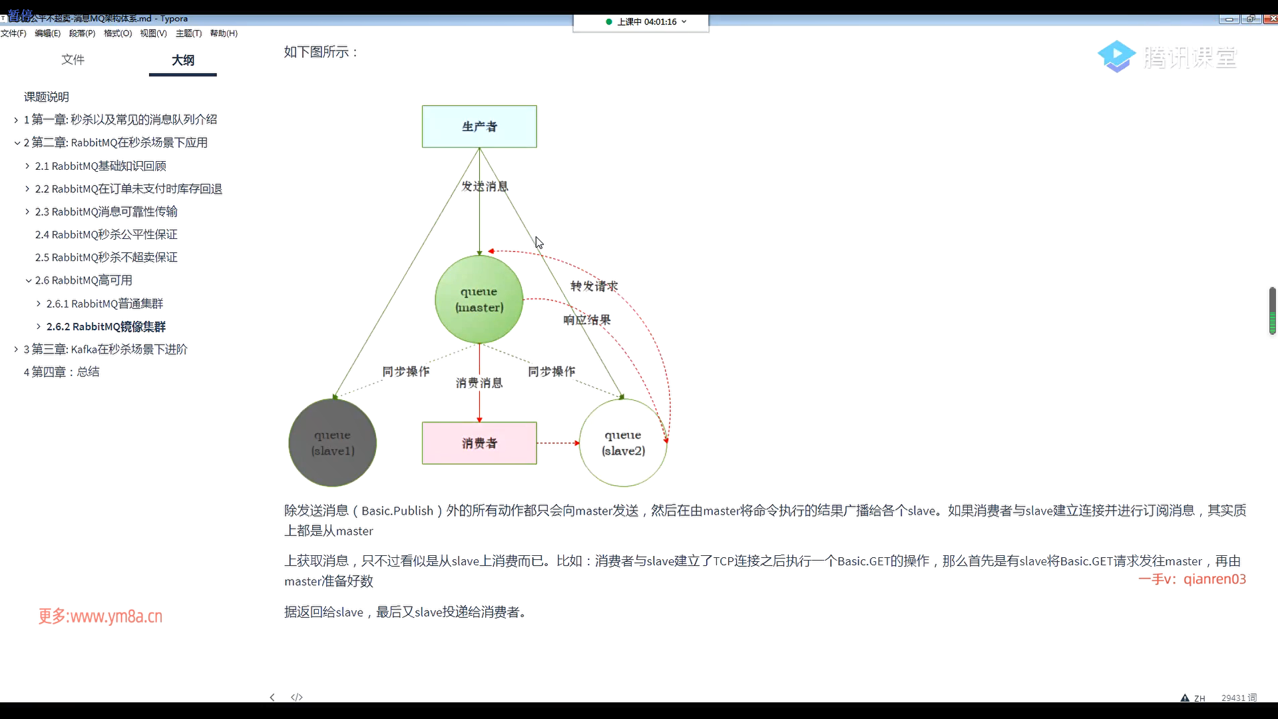Jump to 4 第四章：总结 heading
This screenshot has height=719, width=1278.
(61, 372)
